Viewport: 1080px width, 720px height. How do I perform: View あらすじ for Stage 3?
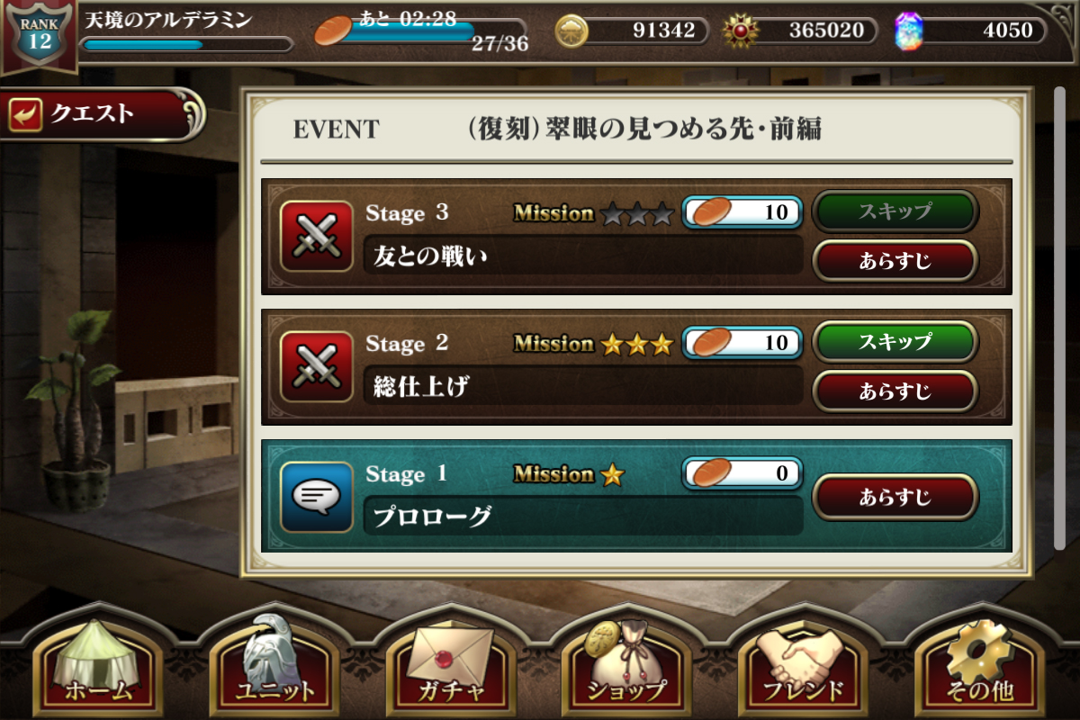pyautogui.click(x=895, y=261)
